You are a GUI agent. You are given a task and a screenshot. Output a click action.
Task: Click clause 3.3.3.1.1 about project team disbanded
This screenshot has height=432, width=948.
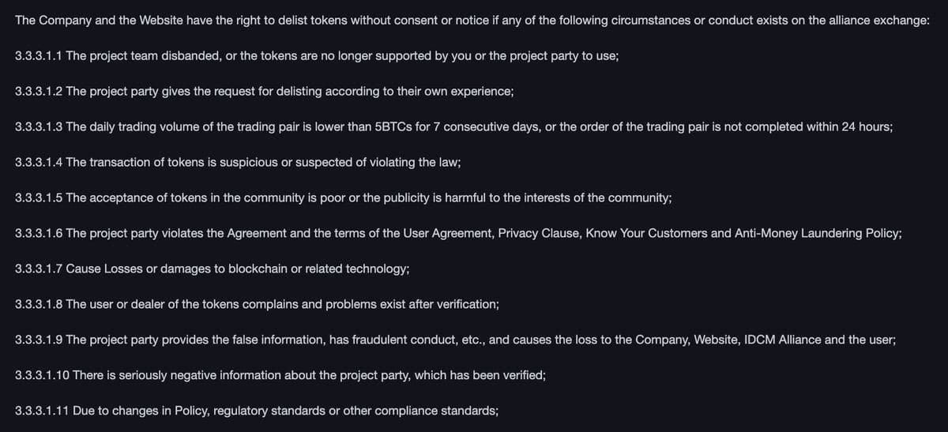(316, 56)
